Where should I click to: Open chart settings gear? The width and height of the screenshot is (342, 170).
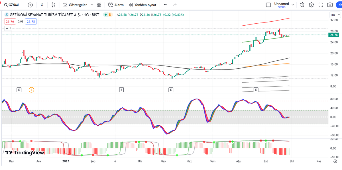click(312, 5)
